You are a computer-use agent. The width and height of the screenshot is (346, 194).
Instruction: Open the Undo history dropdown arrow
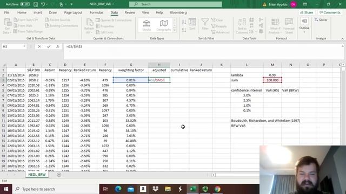click(47, 4)
